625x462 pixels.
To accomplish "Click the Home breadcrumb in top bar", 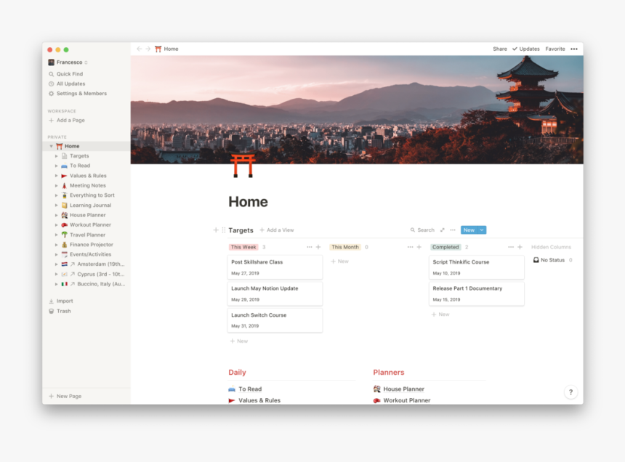I will pyautogui.click(x=166, y=49).
